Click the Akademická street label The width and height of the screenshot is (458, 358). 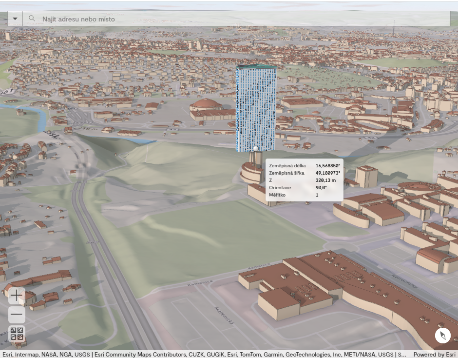click(x=225, y=316)
